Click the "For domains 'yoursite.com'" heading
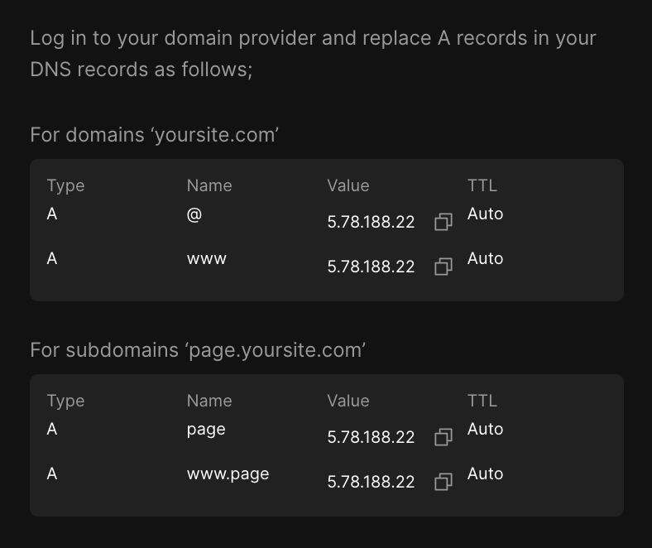The height and width of the screenshot is (548, 652). [x=154, y=135]
